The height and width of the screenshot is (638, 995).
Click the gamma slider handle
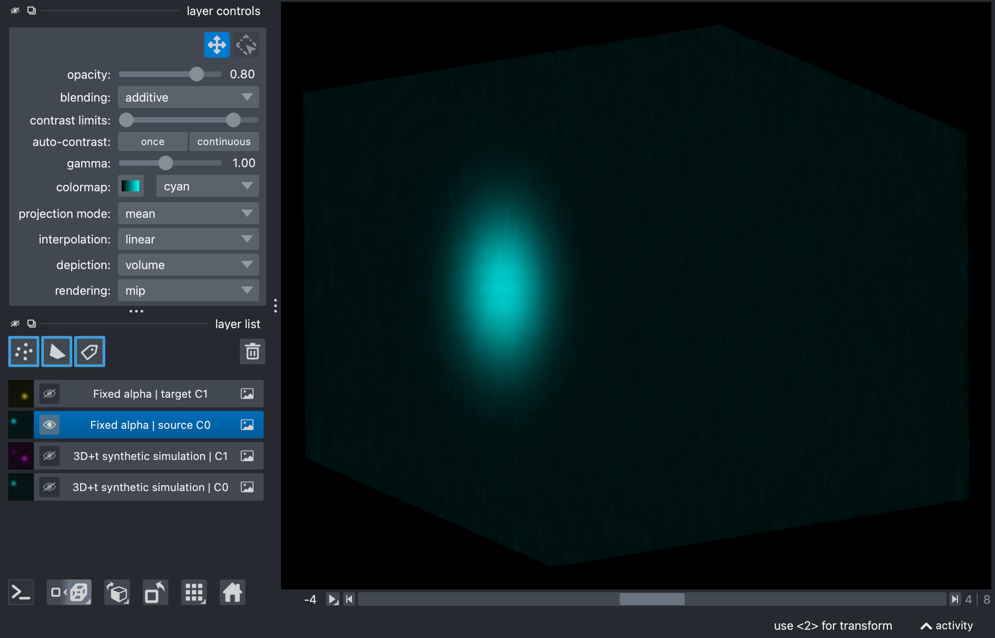point(166,163)
